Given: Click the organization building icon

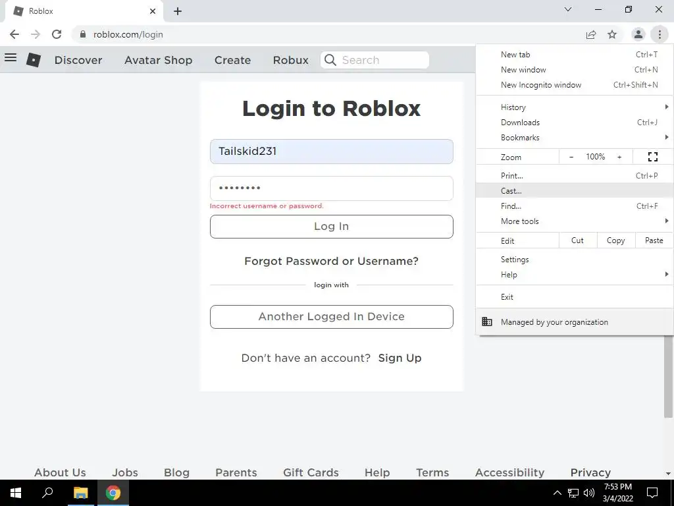Looking at the screenshot, I should [487, 322].
